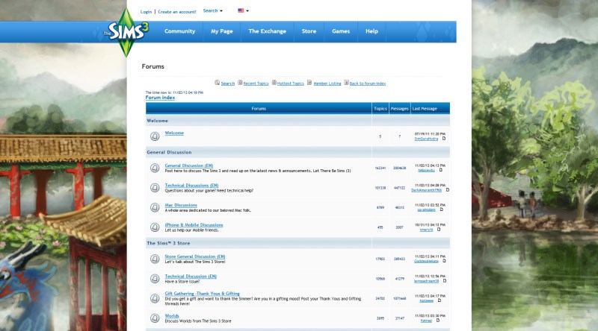Click SimGuruHydra username in Welcome row
The width and height of the screenshot is (598, 331).
coord(426,139)
